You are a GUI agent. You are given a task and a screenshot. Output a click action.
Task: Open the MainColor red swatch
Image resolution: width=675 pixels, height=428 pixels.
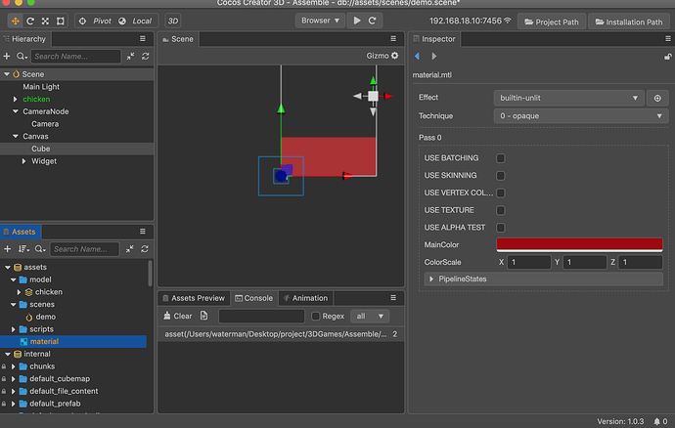(x=579, y=244)
